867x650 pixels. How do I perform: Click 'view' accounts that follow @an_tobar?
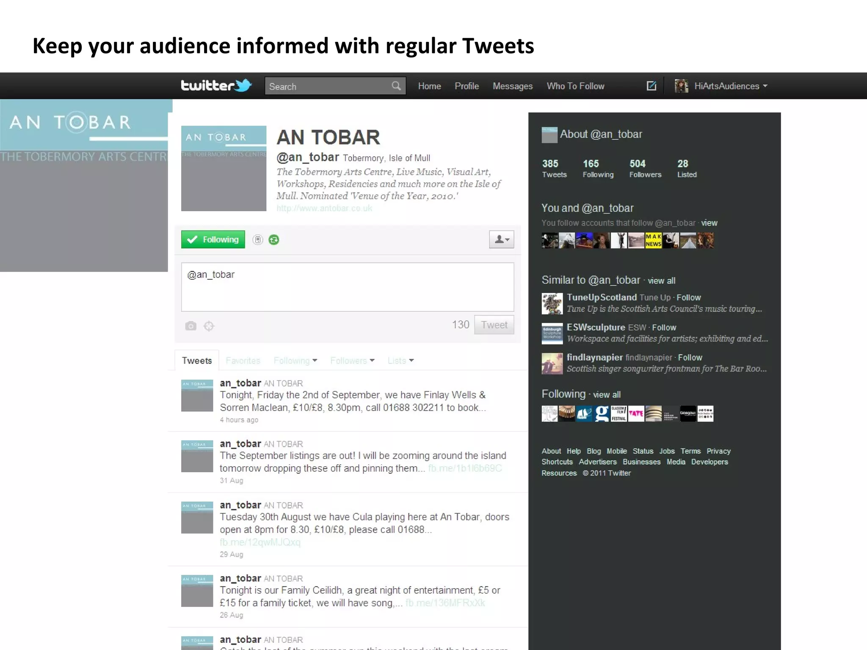(x=709, y=223)
